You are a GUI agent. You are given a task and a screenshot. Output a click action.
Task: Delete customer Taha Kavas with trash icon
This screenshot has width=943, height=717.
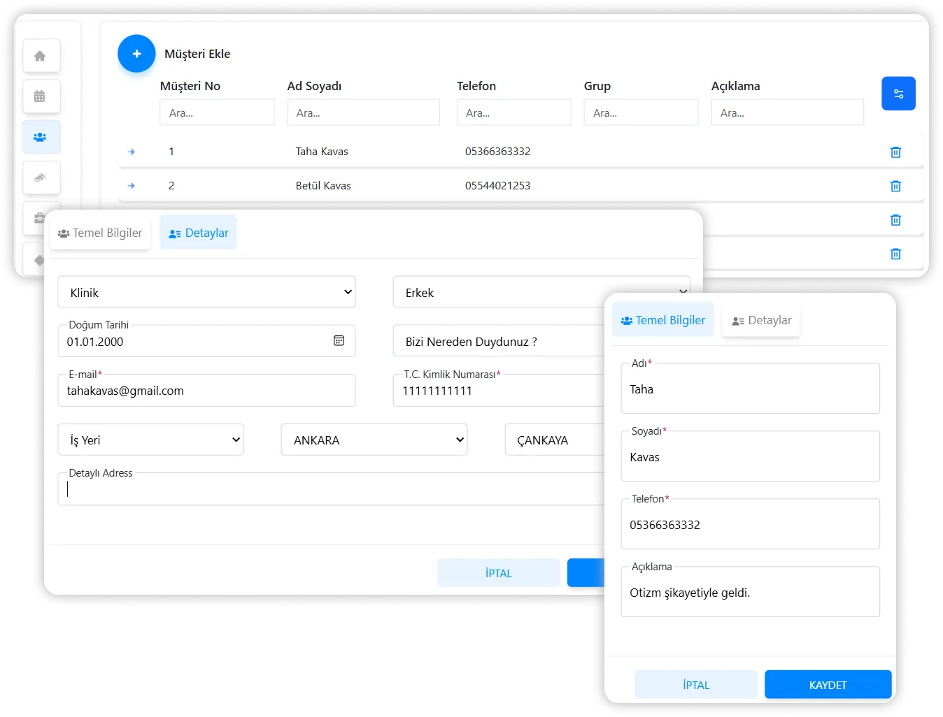[895, 152]
